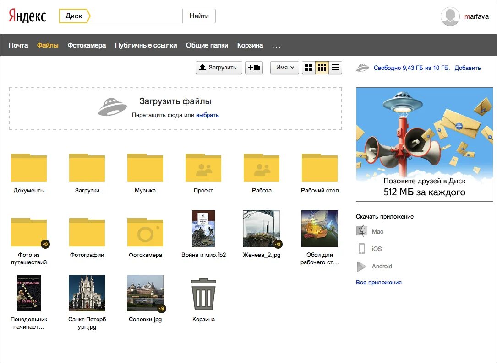
Task: Click the Соловки.jpg file name
Action: point(145,319)
